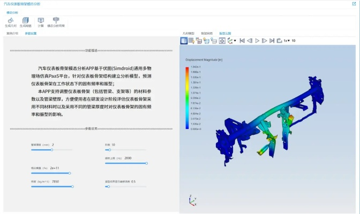Click the thickness value 2

pos(53,145)
